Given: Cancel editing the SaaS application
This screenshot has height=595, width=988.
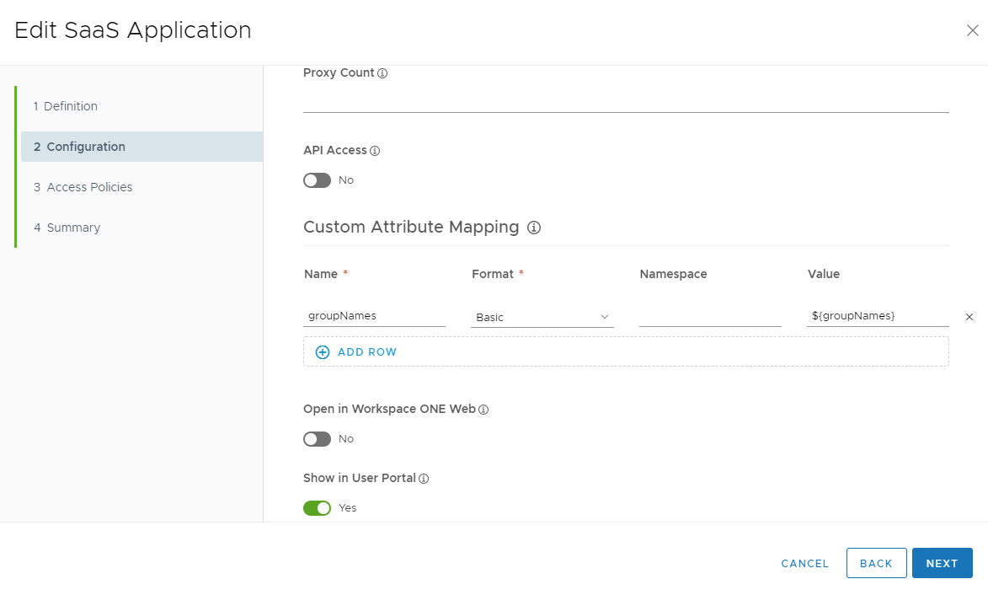Looking at the screenshot, I should tap(804, 563).
